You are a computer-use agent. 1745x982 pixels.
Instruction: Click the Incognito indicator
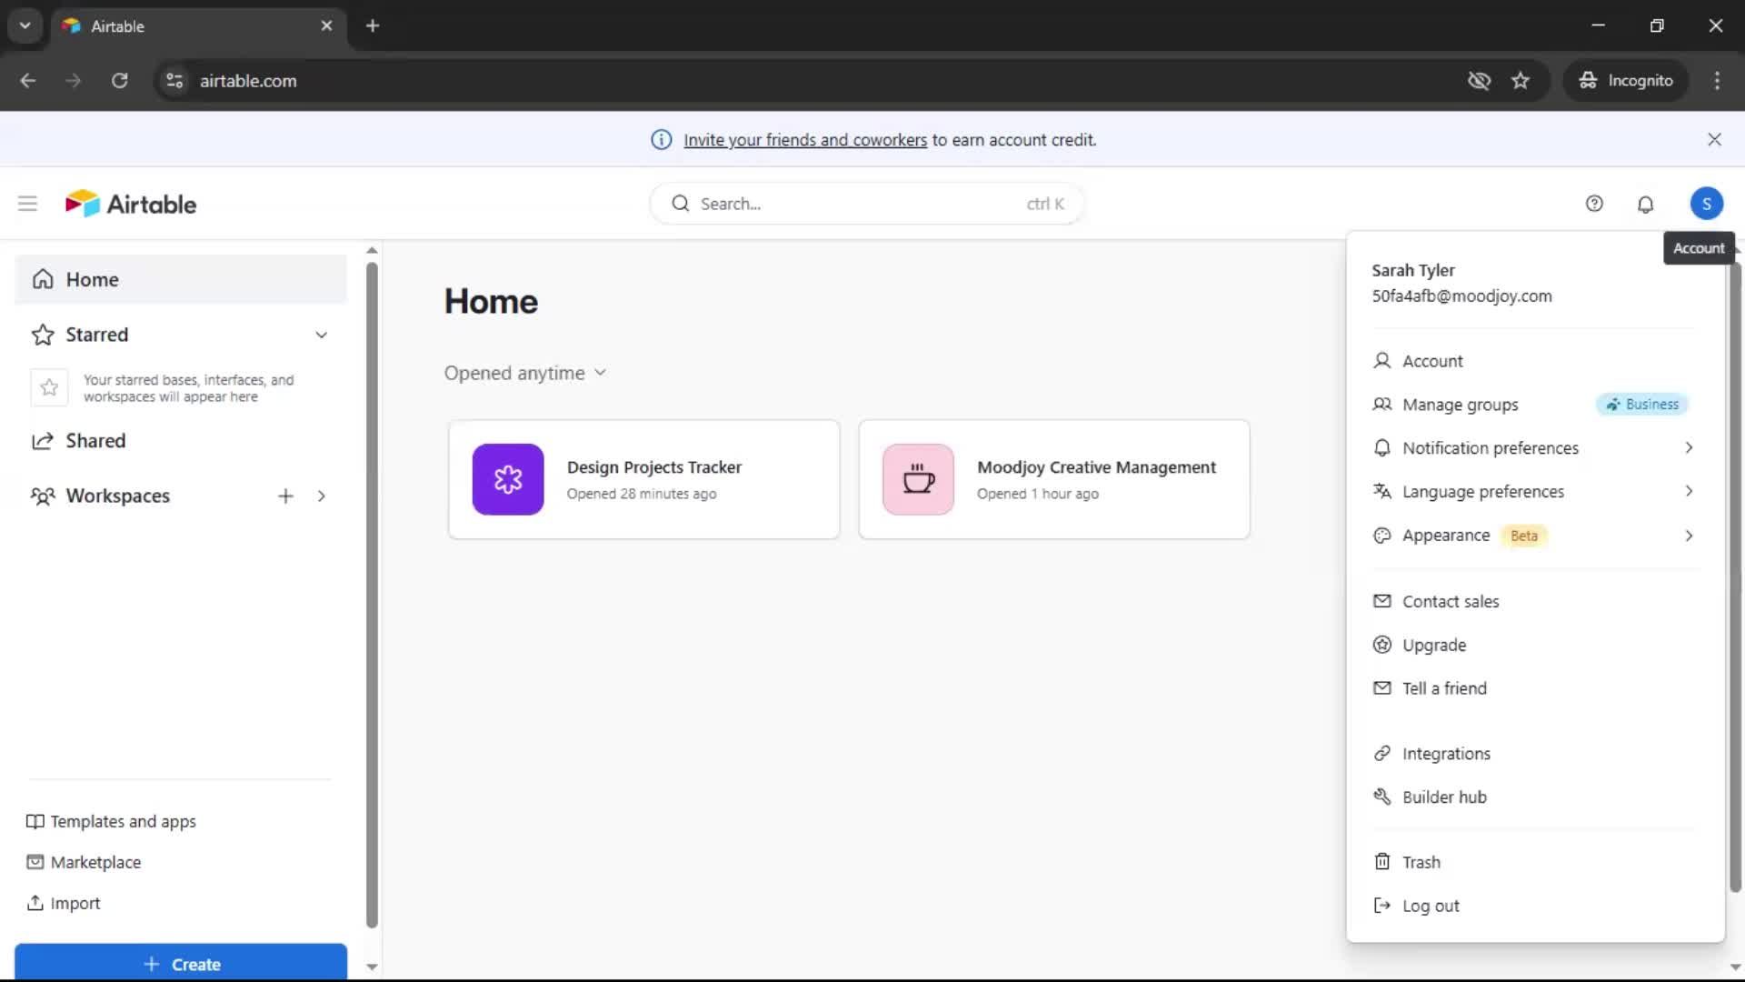point(1626,80)
